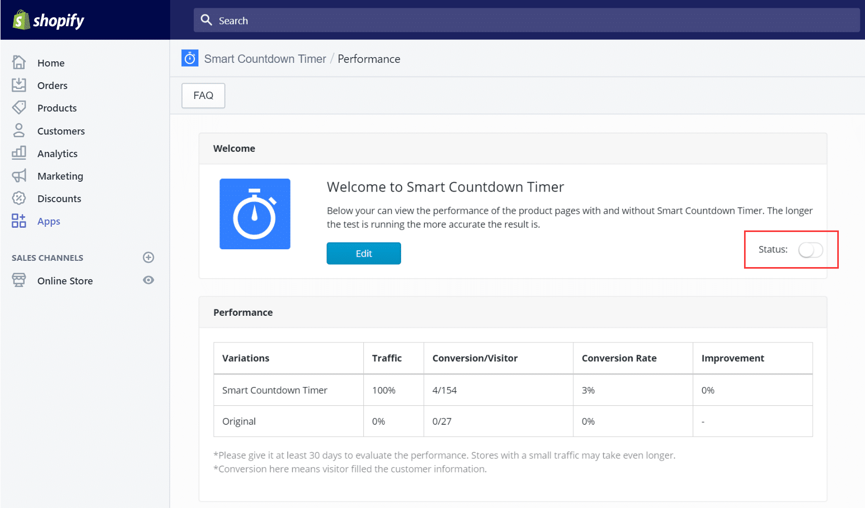The height and width of the screenshot is (508, 865).
Task: Click the Online Store storefront icon
Action: 19,280
